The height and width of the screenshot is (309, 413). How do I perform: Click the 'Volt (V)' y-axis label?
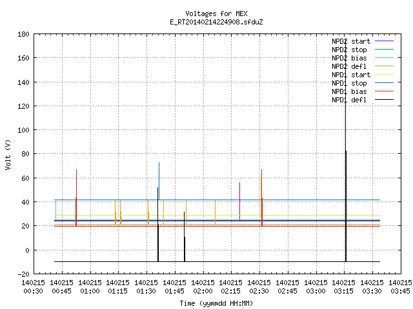8,154
